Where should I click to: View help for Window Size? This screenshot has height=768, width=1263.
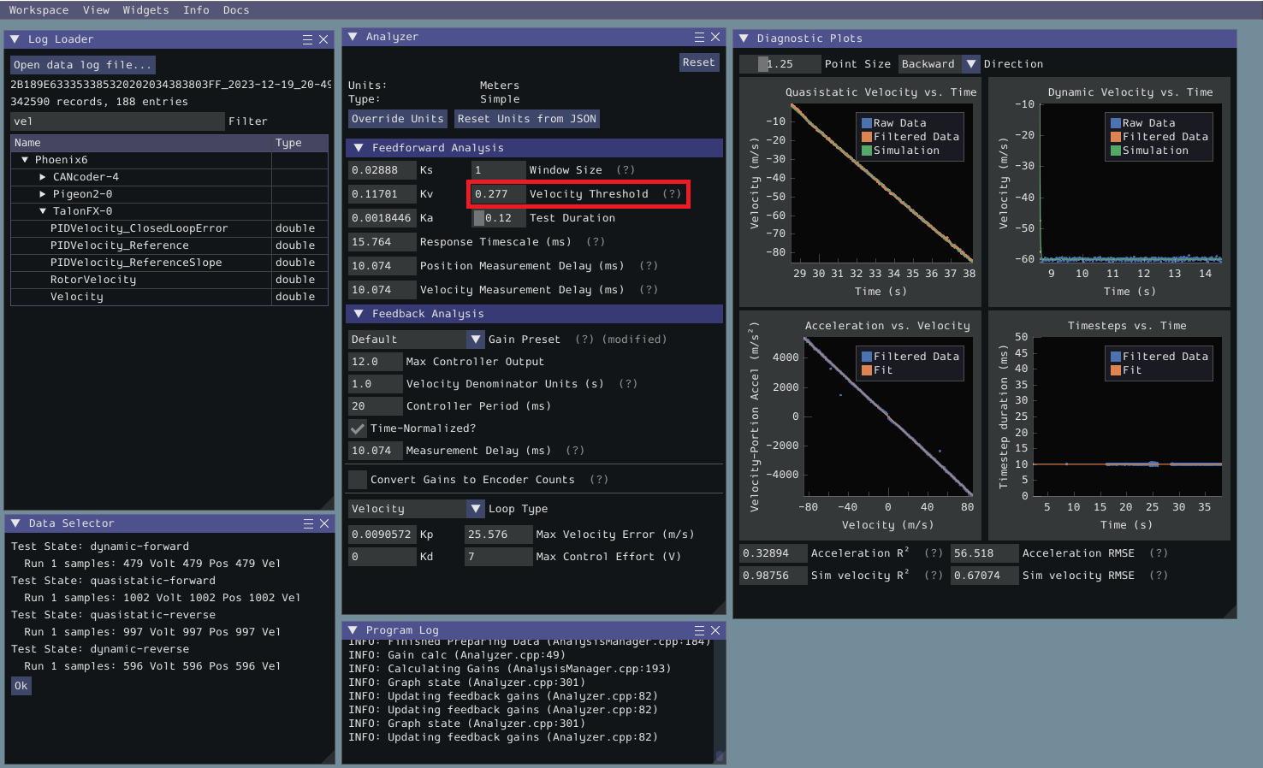pos(625,169)
